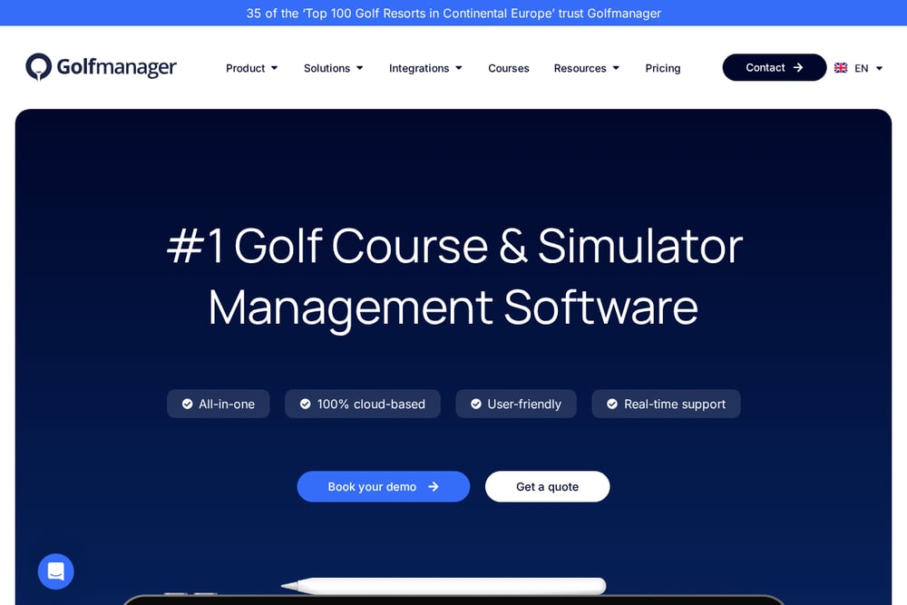Click the arrow icon in Contact button

(797, 68)
